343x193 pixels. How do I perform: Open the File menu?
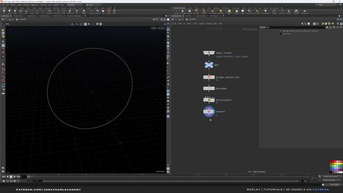coord(4,5)
